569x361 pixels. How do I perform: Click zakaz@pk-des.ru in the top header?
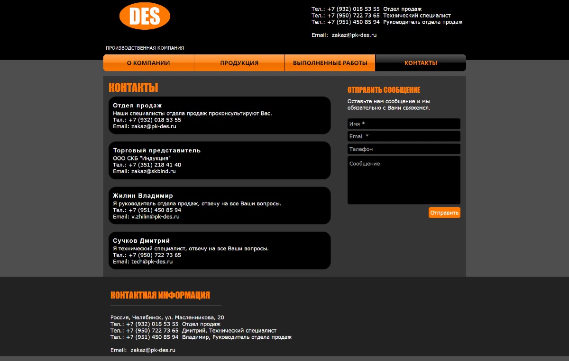(x=354, y=35)
